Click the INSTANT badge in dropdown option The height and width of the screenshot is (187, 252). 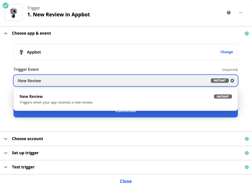[223, 96]
